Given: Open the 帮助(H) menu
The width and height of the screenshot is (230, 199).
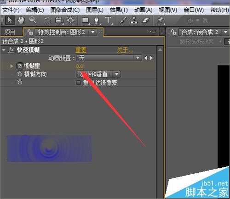Looking at the screenshot, I should point(219,10).
